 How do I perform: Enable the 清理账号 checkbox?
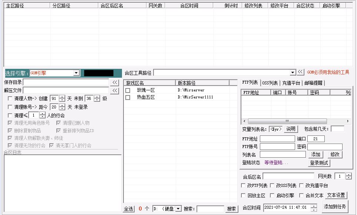10,107
